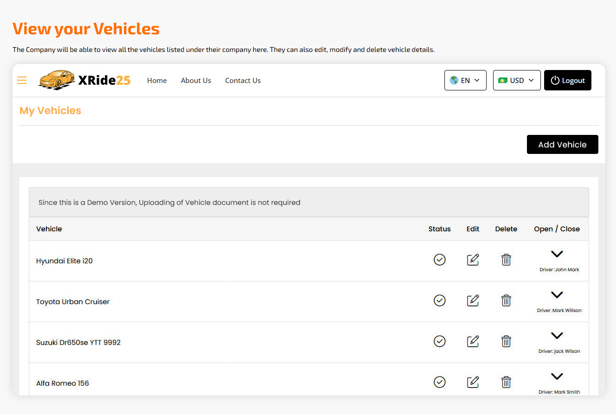
Task: Click the Driver: jack Wilson label
Action: pyautogui.click(x=559, y=351)
